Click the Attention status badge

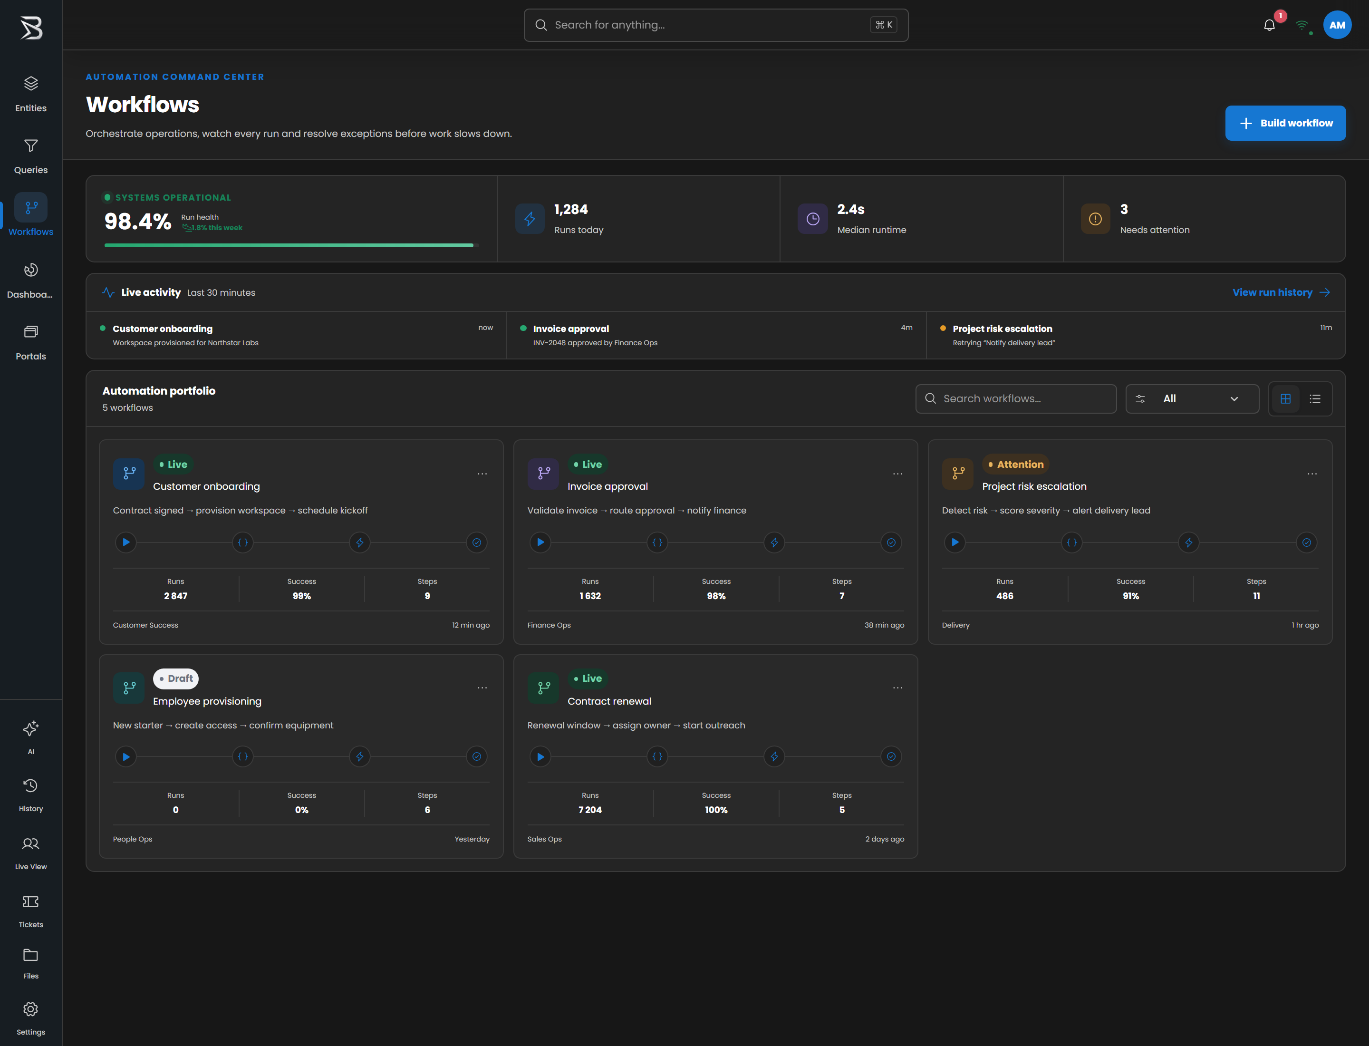(x=1015, y=465)
